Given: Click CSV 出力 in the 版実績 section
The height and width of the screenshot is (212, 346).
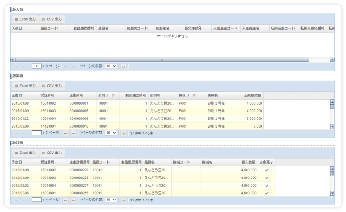Looking at the screenshot, I should click(x=52, y=86).
